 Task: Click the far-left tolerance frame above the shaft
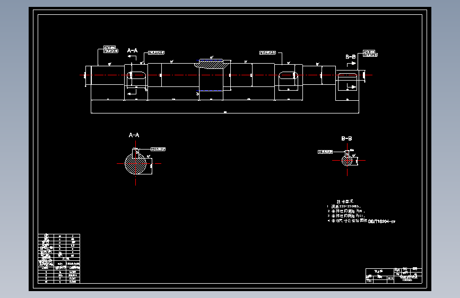111,49
